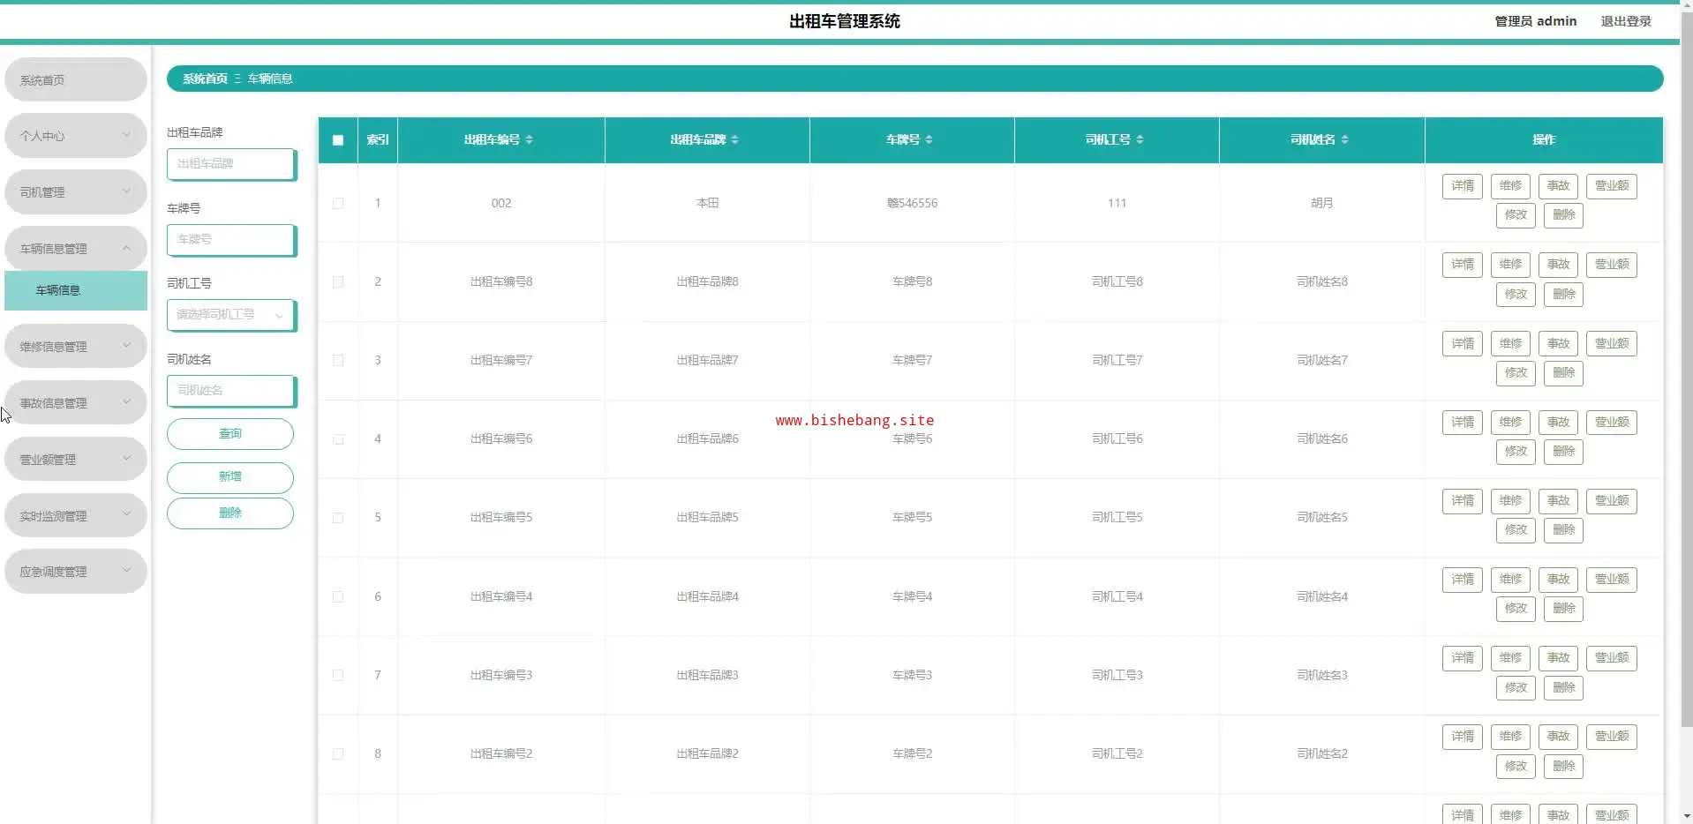
Task: Open 详情 for 出租车编号8 row
Action: (x=1463, y=265)
